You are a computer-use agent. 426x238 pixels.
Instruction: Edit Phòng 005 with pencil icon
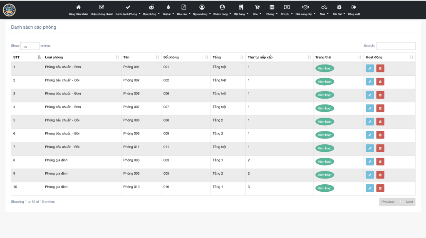click(x=370, y=175)
